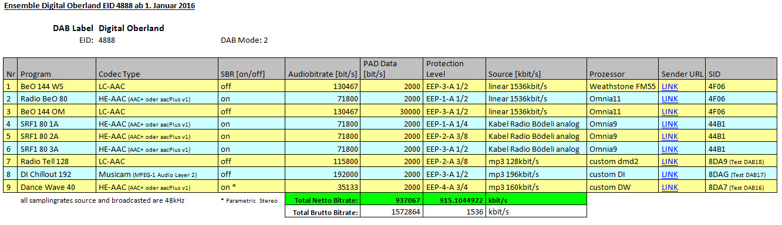Select the 'custom DW' processor cell

(x=623, y=186)
